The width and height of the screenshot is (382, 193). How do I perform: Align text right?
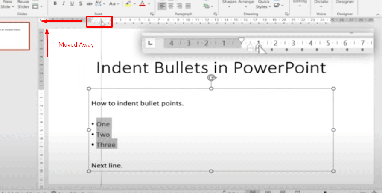point(179,6)
